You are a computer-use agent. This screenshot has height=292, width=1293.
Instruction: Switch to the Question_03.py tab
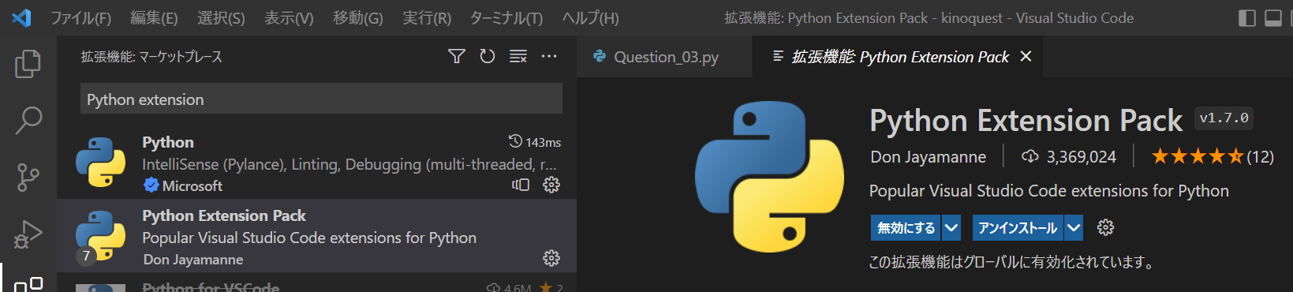(x=665, y=57)
